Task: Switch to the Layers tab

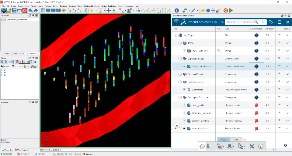Action: click(x=5, y=53)
